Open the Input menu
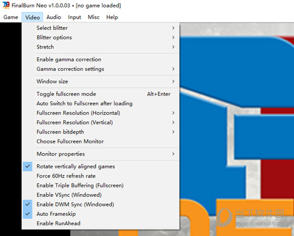The width and height of the screenshot is (294, 236). (74, 17)
